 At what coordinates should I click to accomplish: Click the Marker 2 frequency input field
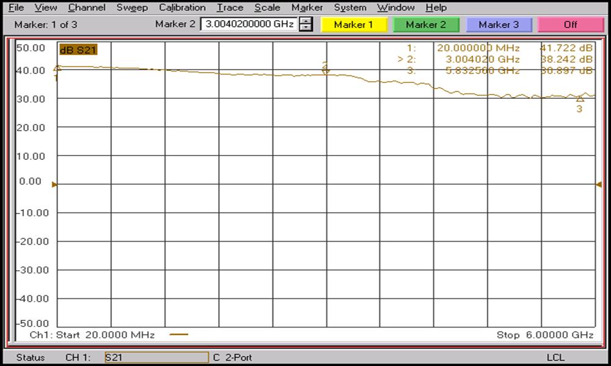tap(249, 25)
